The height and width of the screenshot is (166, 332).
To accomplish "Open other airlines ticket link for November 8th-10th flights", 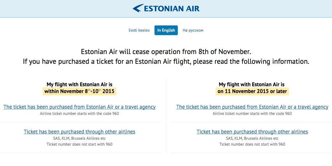I will point(79,132).
